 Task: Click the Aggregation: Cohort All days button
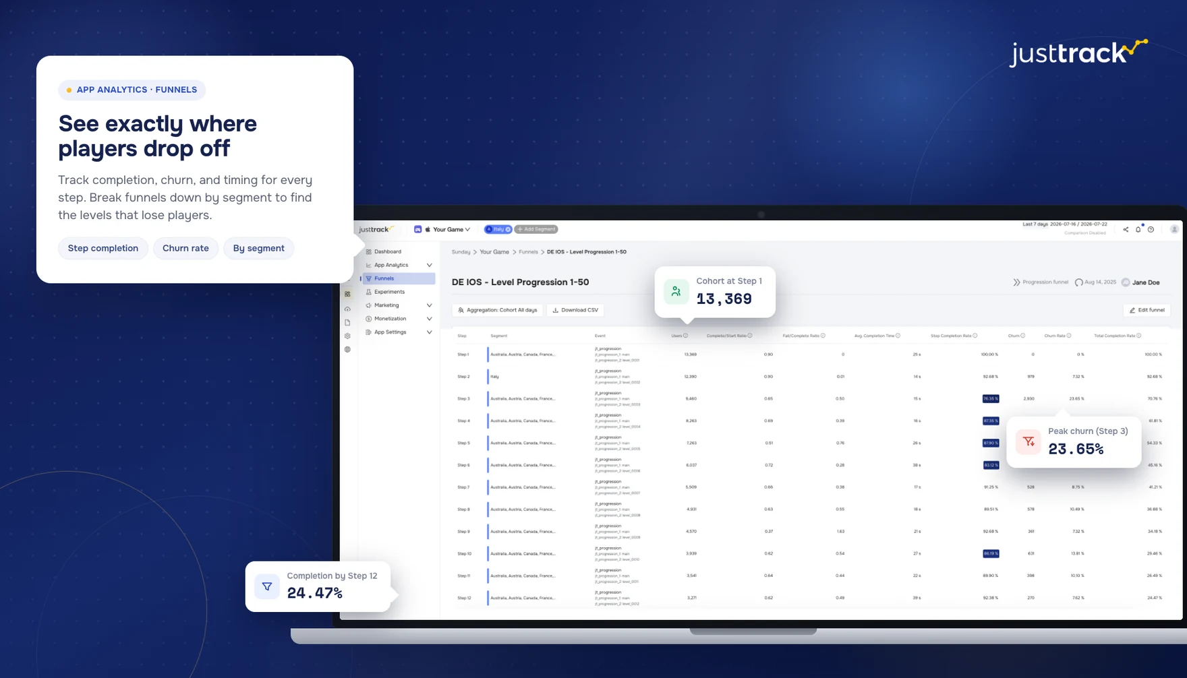pos(498,310)
